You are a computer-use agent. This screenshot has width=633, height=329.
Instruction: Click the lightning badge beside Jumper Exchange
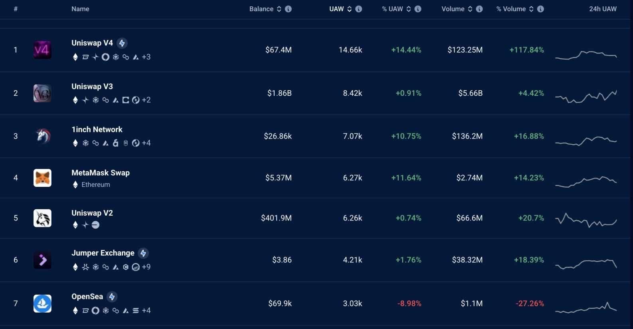tap(143, 253)
